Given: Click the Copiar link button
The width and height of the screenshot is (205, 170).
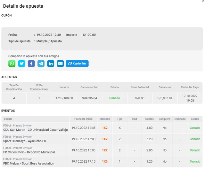Looking at the screenshot, I should [77, 64].
